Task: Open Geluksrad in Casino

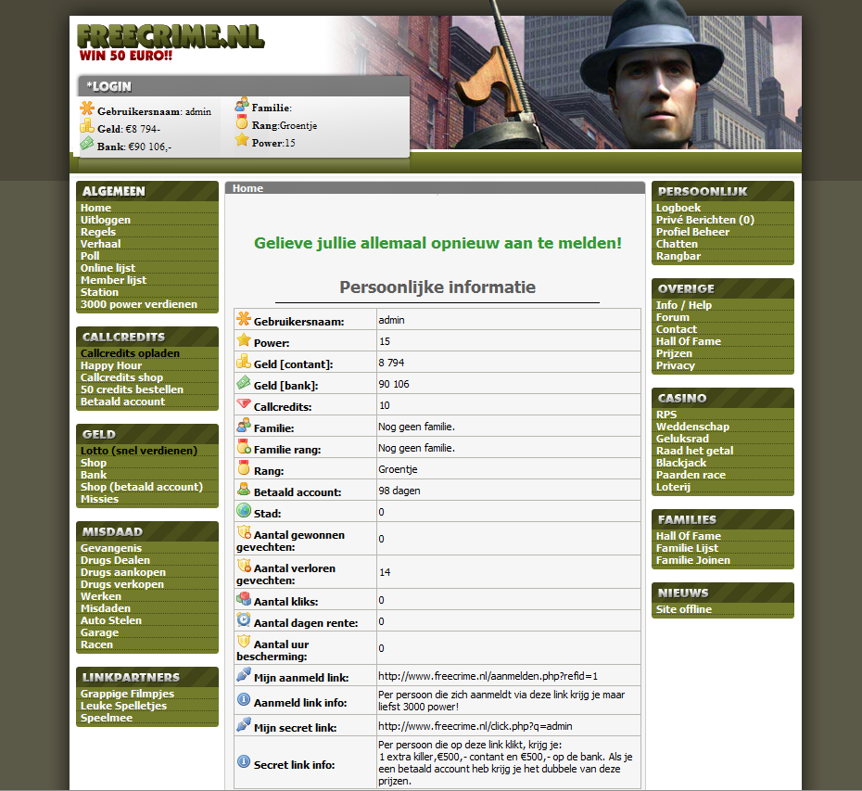Action: click(x=682, y=439)
